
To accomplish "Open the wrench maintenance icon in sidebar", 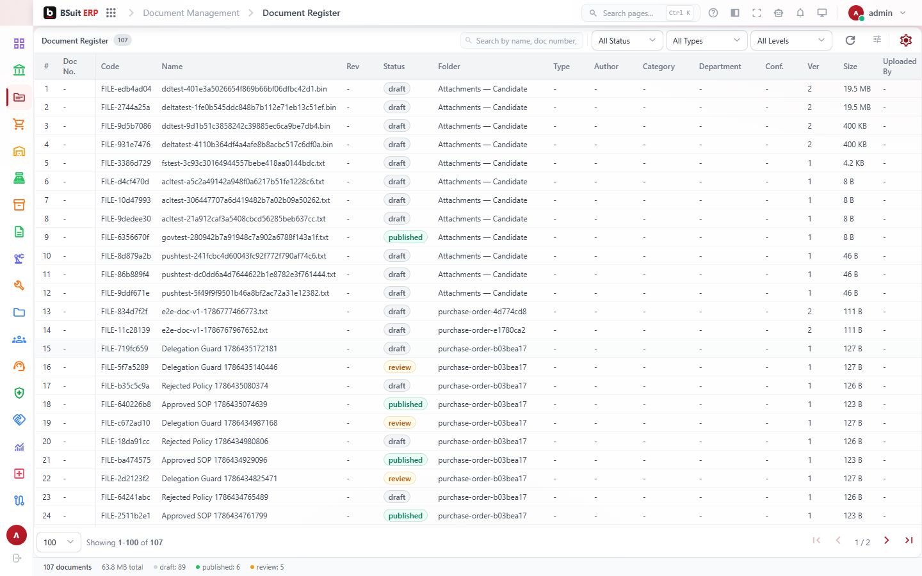I will [19, 285].
